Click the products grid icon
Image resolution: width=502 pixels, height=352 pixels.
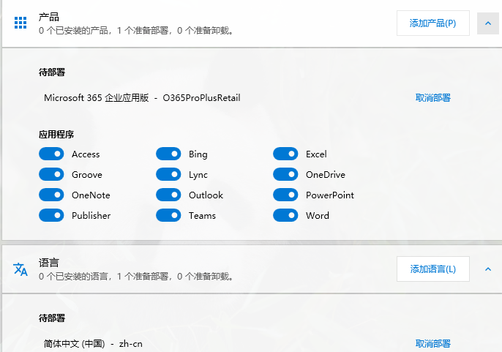20,23
